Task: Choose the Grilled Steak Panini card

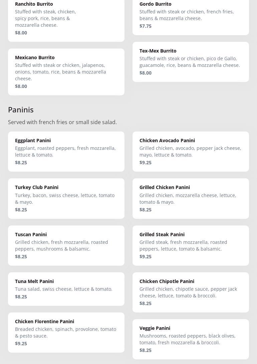Action: coord(191,245)
